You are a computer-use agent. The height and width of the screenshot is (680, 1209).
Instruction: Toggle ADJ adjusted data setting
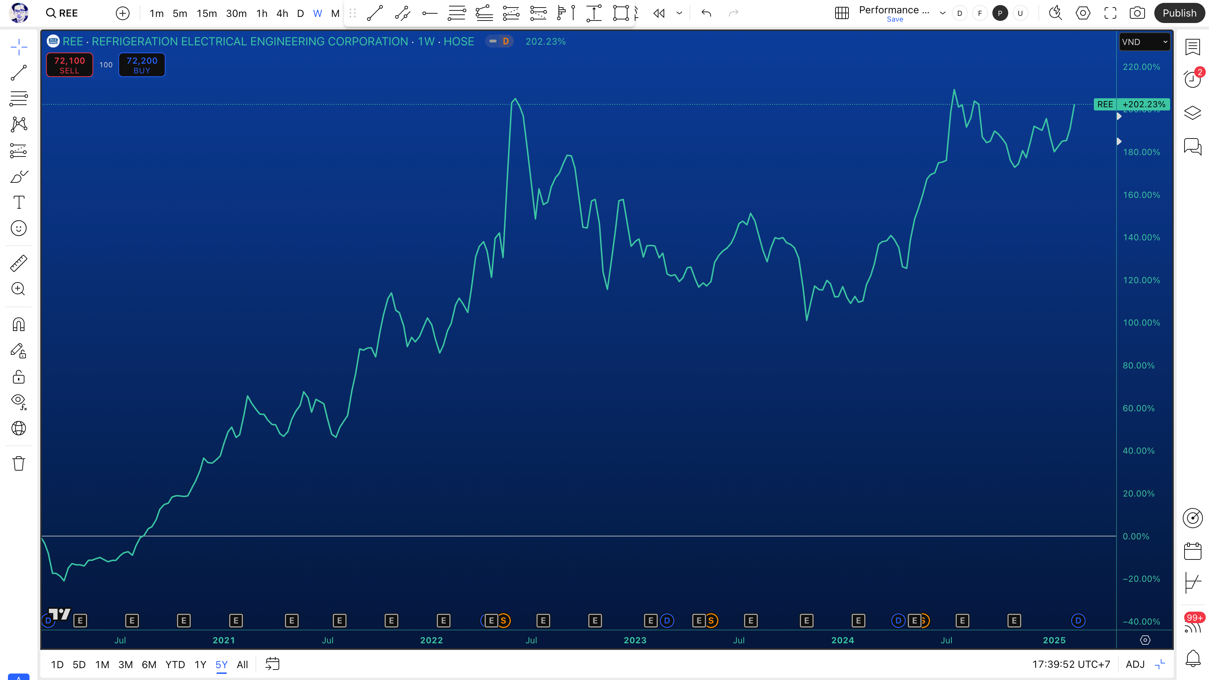(x=1135, y=665)
